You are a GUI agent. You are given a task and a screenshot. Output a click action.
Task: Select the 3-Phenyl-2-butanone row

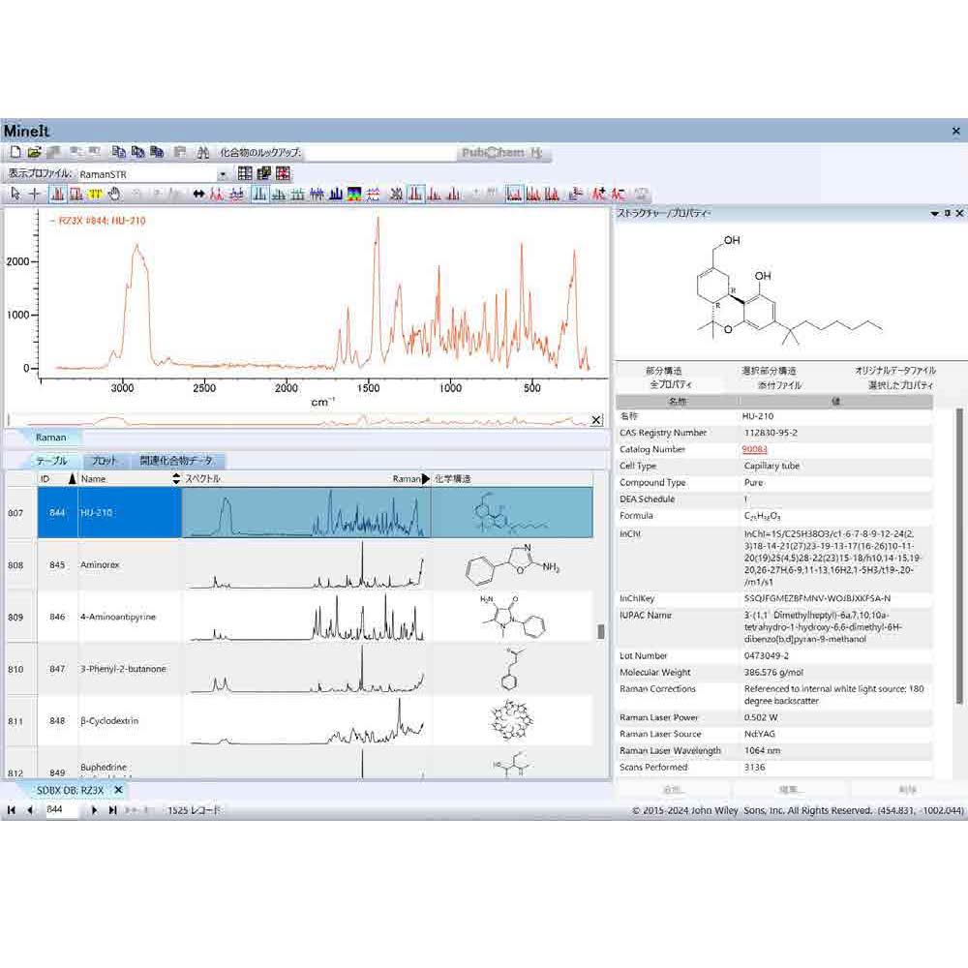[x=299, y=669]
